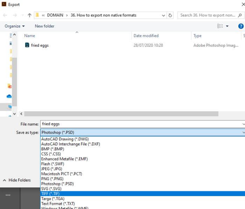Close the Export dialog

tap(243, 4)
